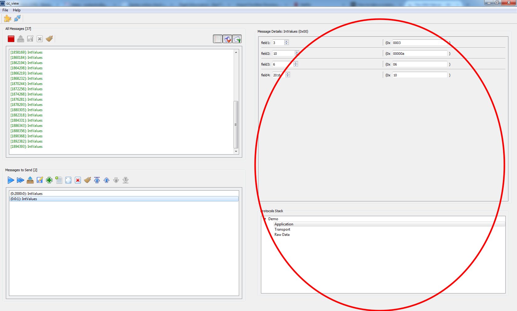Move selected message to top
The image size is (517, 311).
pos(97,180)
